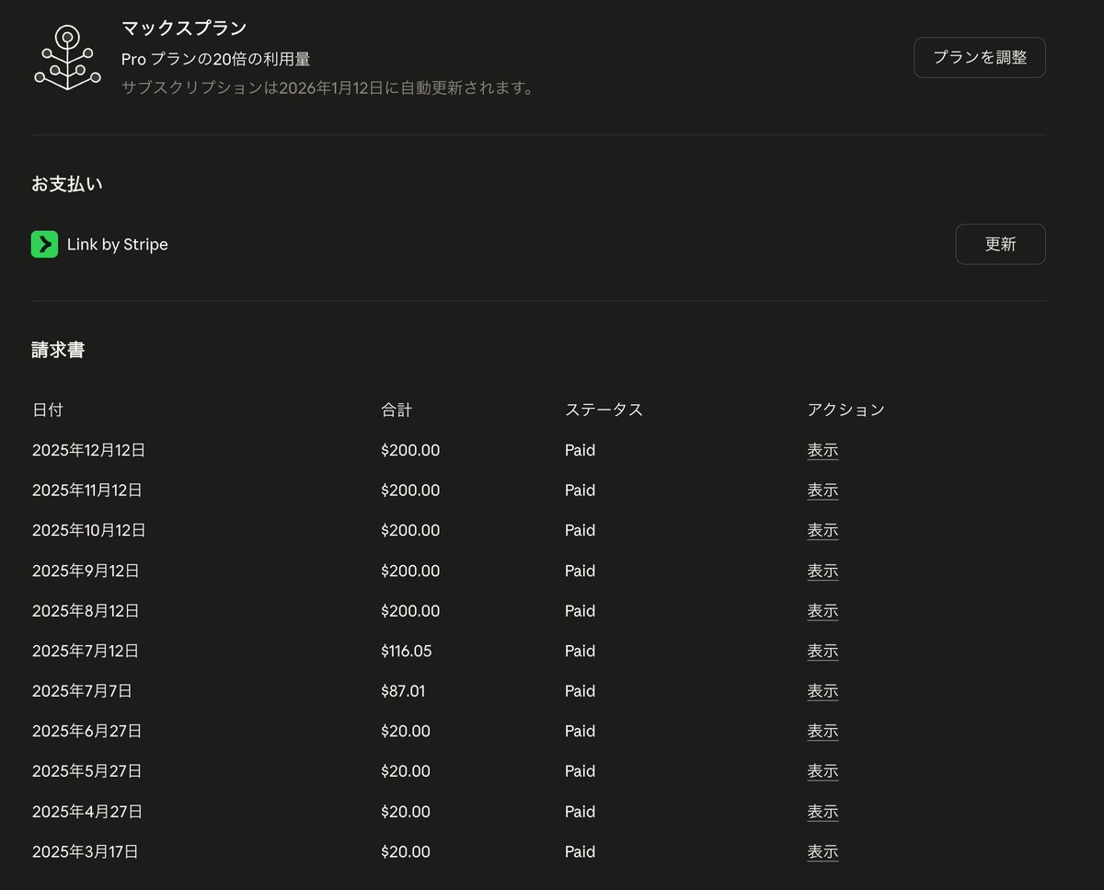
Task: Select the 2025年11月12日 date cell
Action: (87, 491)
